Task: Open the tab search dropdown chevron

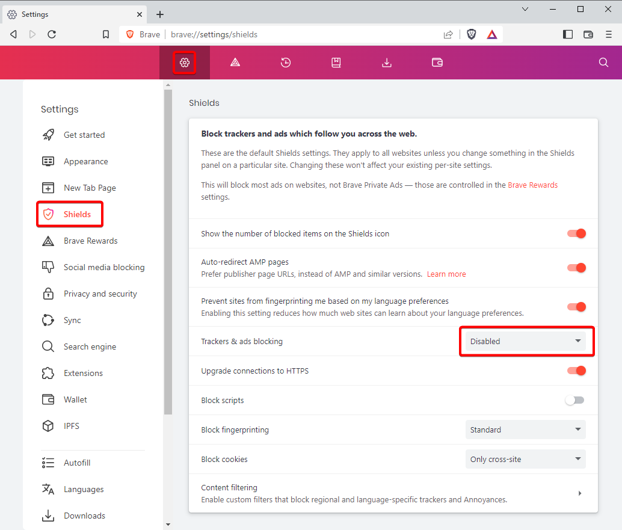Action: (x=525, y=9)
